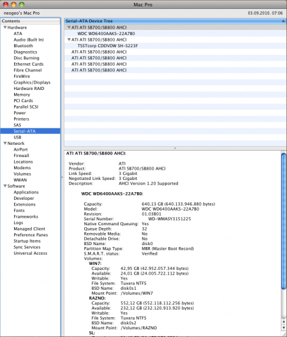Select the highlighted Serial-ATA item
The width and height of the screenshot is (287, 337).
30,131
